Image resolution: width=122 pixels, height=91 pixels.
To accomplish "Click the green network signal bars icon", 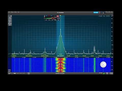I will coord(104,74).
